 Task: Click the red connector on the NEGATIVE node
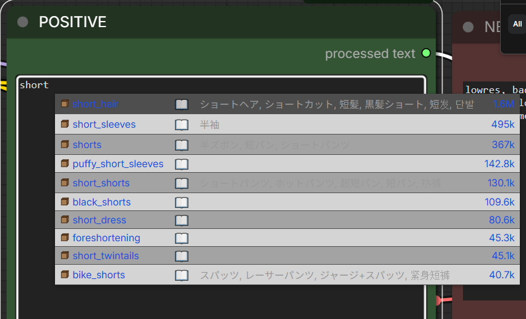pos(439,300)
